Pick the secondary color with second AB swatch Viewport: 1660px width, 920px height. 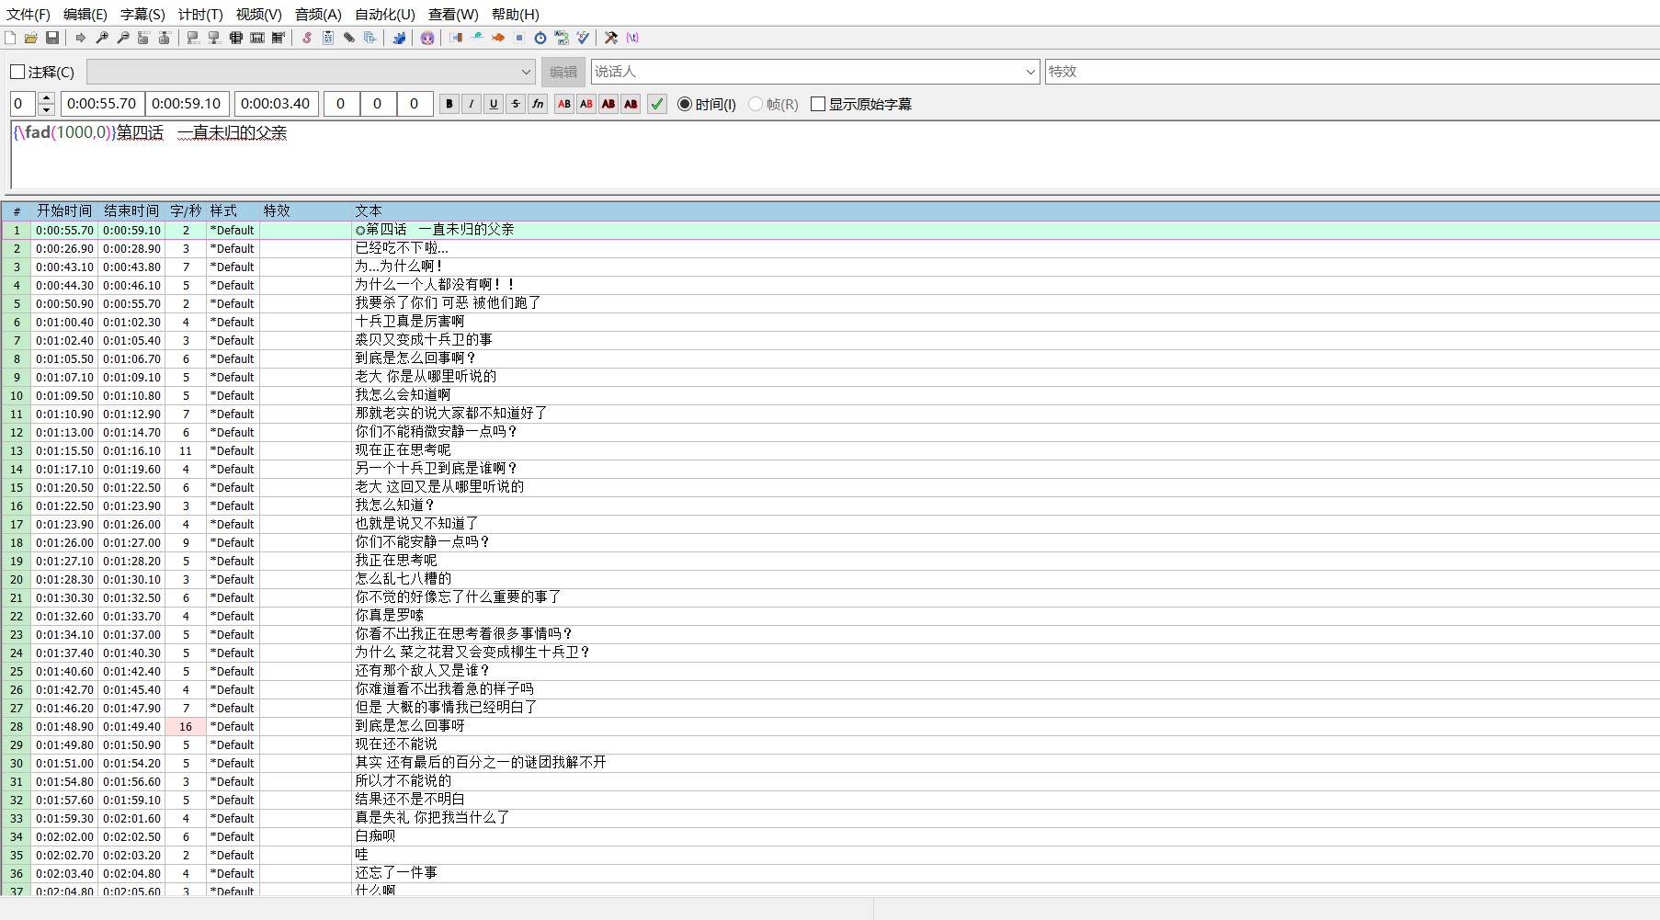(x=586, y=104)
